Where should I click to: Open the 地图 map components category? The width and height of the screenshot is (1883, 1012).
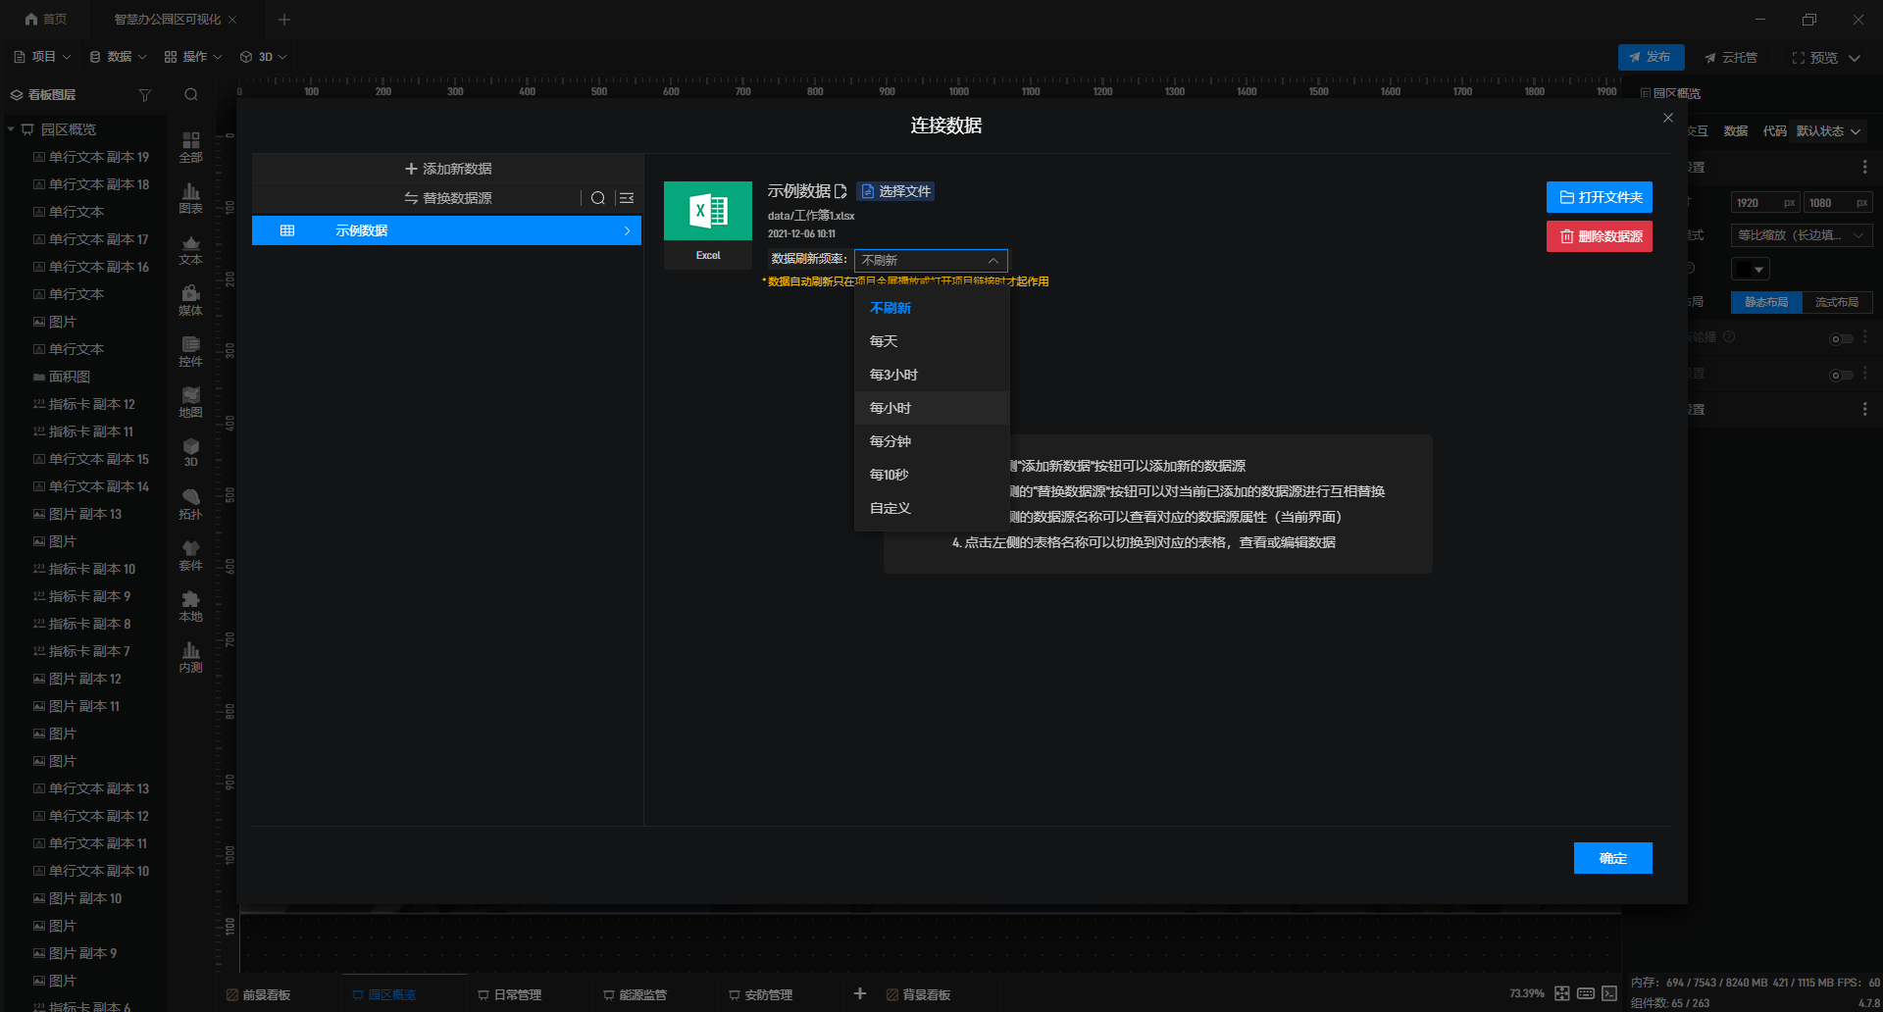click(x=190, y=403)
